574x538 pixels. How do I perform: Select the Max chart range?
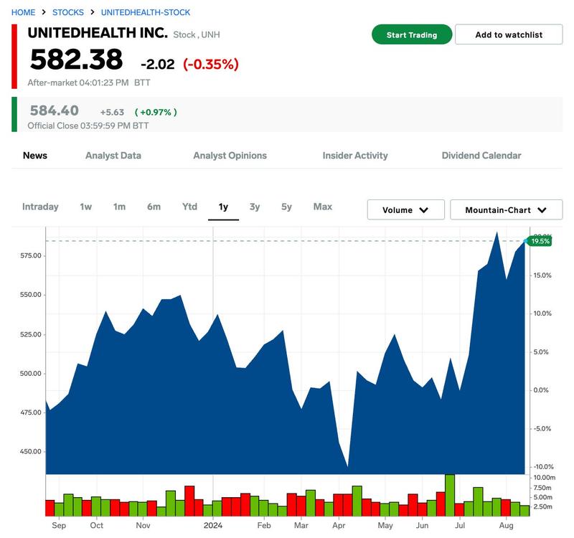point(322,207)
